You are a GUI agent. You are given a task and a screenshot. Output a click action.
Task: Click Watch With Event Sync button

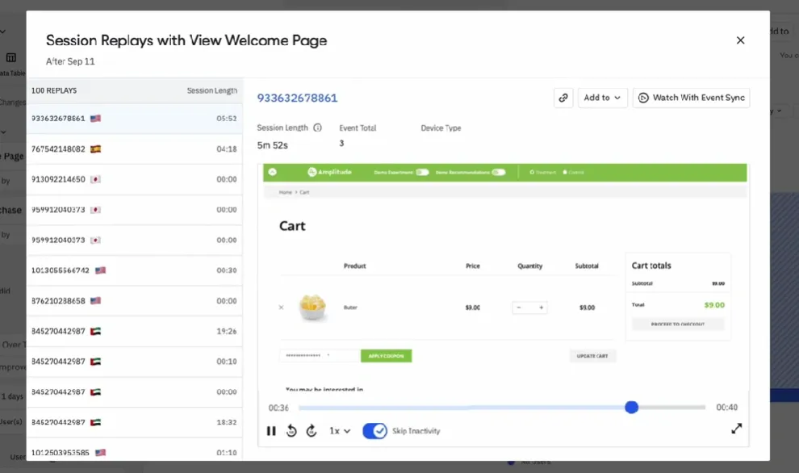(692, 98)
